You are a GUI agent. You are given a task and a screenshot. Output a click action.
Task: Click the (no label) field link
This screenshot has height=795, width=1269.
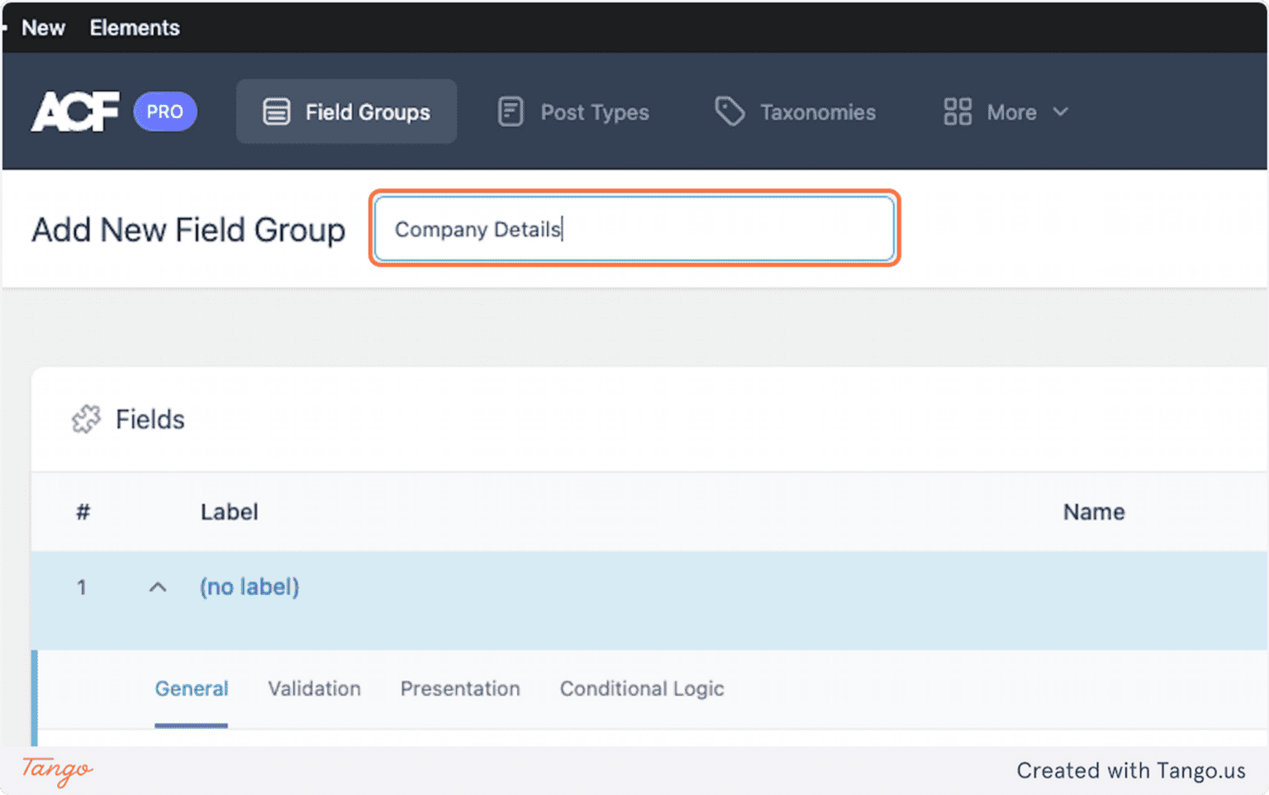click(249, 587)
